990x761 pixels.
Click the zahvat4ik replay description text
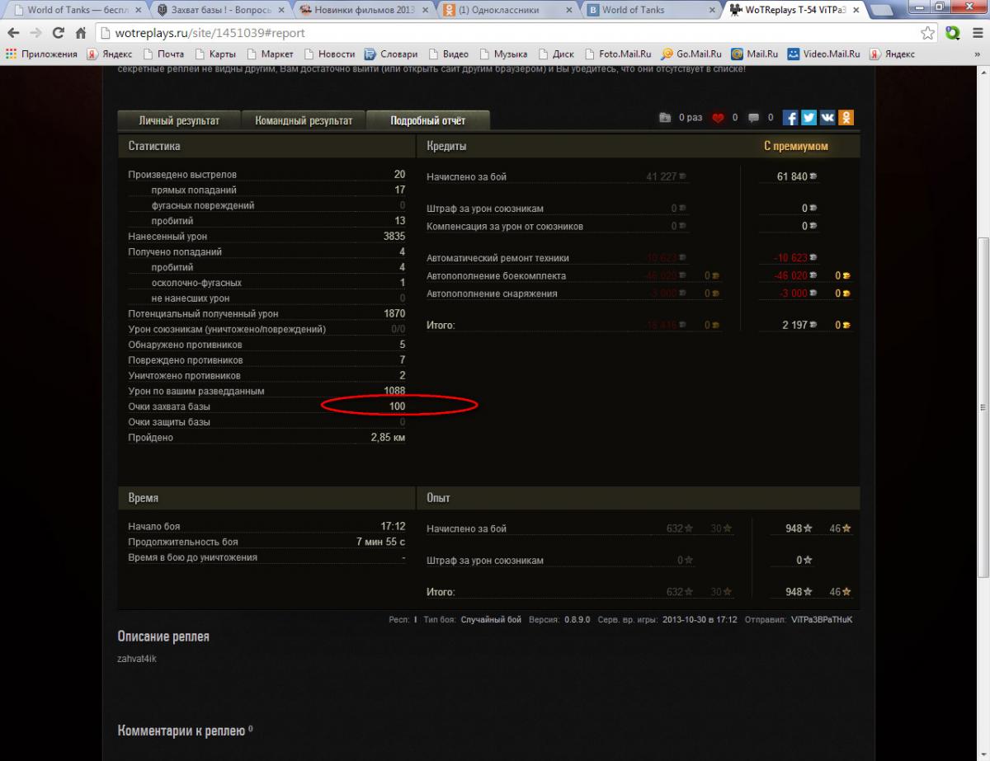[137, 659]
